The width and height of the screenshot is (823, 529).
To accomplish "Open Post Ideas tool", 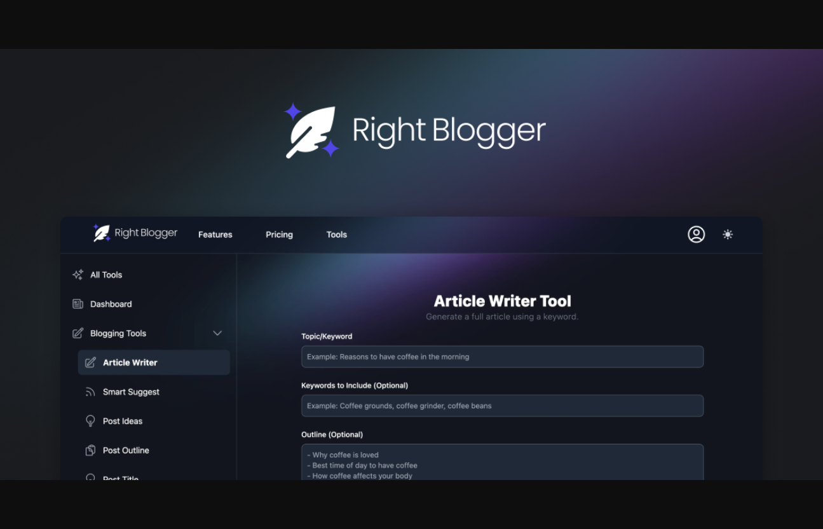I will click(x=123, y=421).
